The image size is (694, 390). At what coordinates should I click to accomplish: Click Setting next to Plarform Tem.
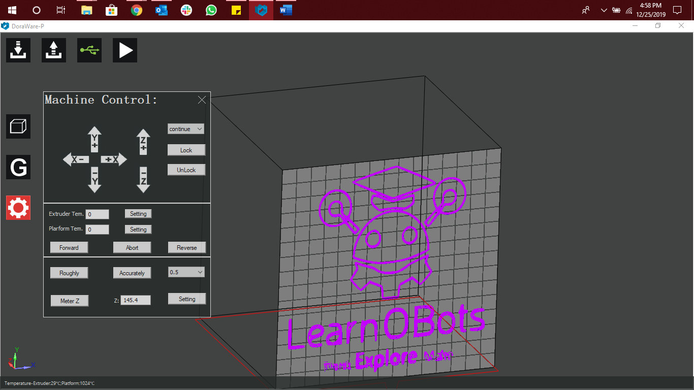tap(138, 230)
